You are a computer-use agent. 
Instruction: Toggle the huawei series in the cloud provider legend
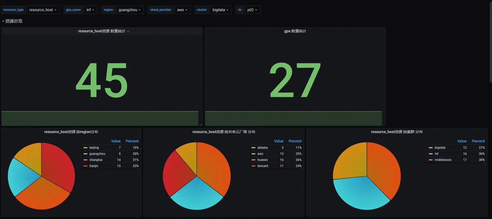pos(262,160)
